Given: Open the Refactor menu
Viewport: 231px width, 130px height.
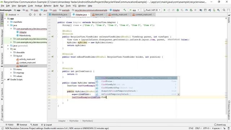Looking at the screenshot, I should click(48, 6).
